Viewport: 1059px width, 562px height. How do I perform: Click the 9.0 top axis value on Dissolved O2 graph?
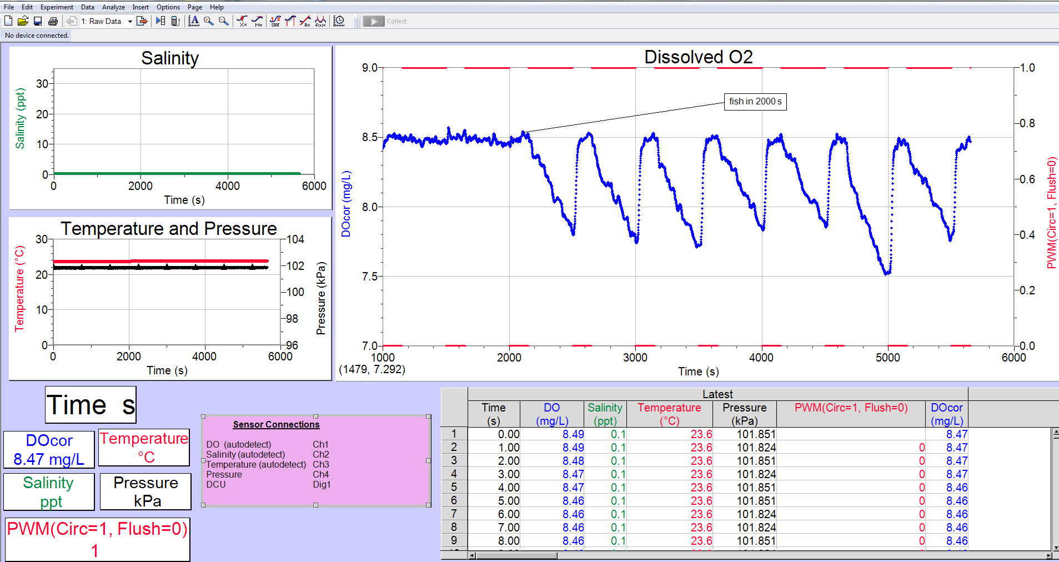tap(369, 68)
